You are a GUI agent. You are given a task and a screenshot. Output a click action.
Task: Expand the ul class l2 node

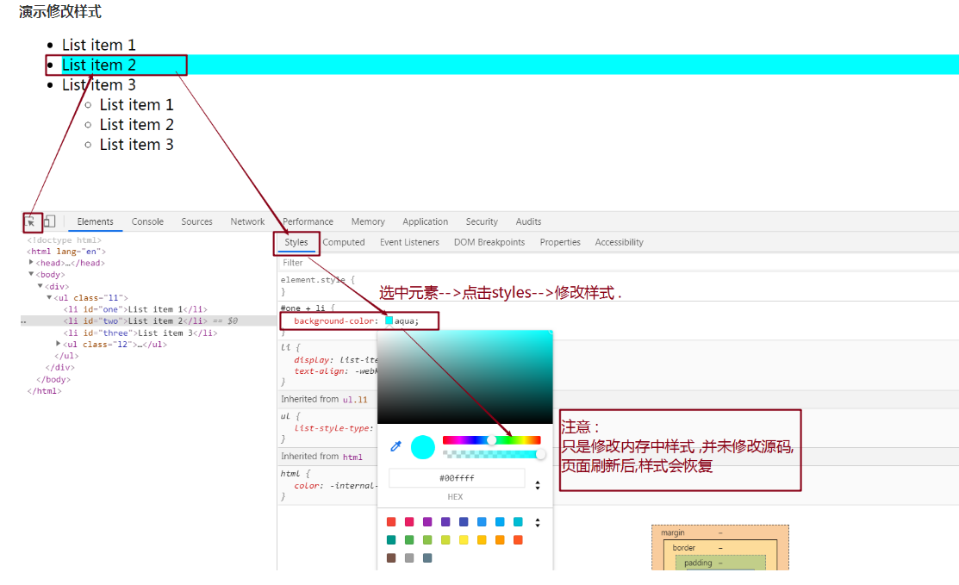pos(59,344)
